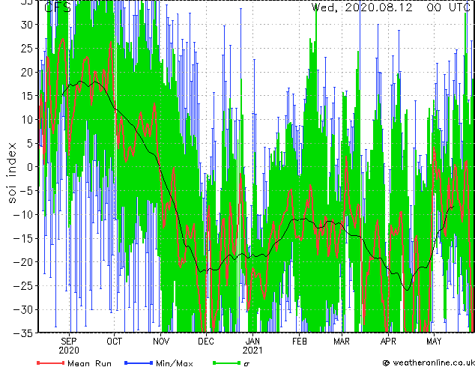Click the y-axis value '0'
475x367 pixels.
[30, 167]
